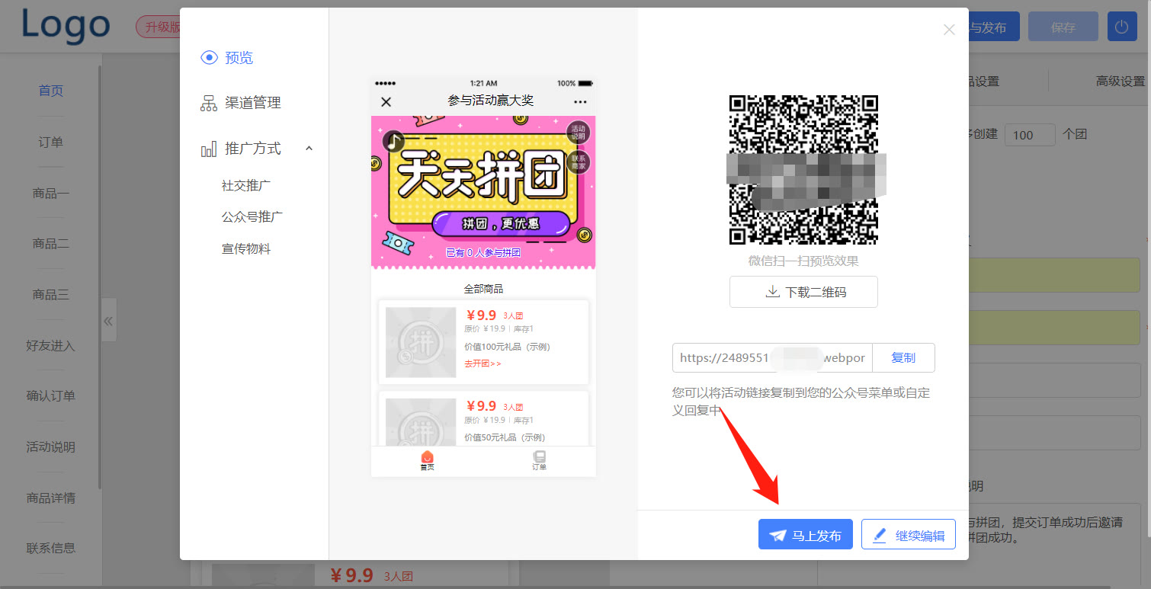
Task: Switch to 高级设置 tab behind dialog
Action: coord(1120,81)
